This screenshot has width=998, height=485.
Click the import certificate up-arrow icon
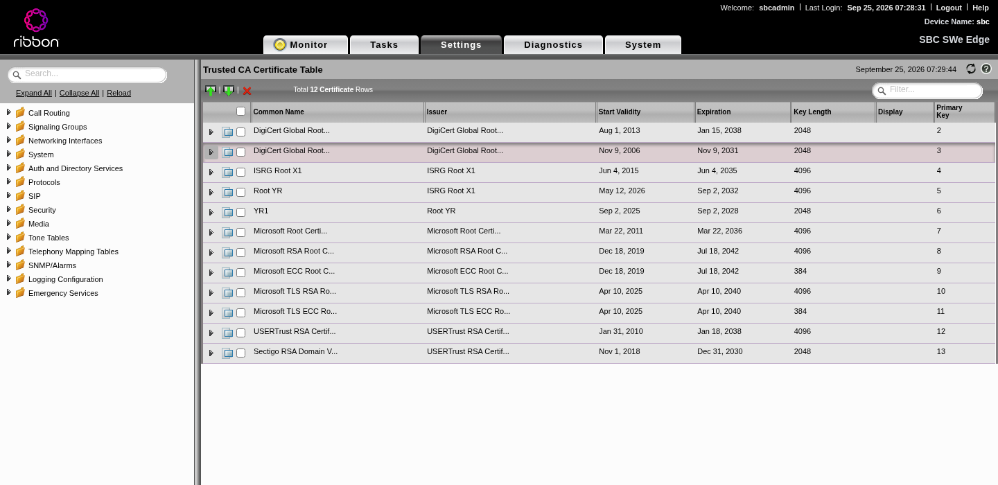click(x=211, y=91)
